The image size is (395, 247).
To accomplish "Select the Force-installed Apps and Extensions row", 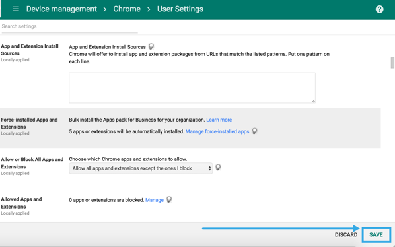I will [x=190, y=128].
